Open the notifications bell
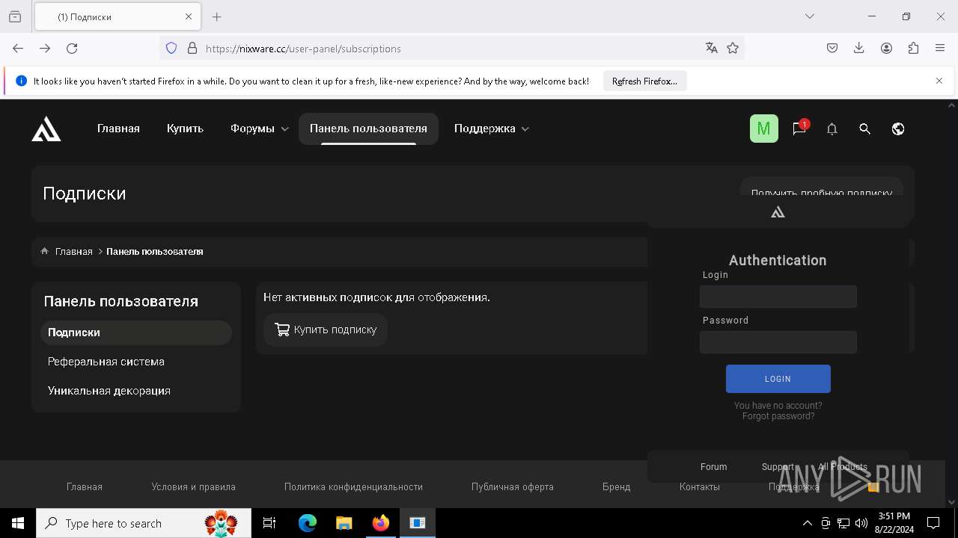 pyautogui.click(x=832, y=129)
